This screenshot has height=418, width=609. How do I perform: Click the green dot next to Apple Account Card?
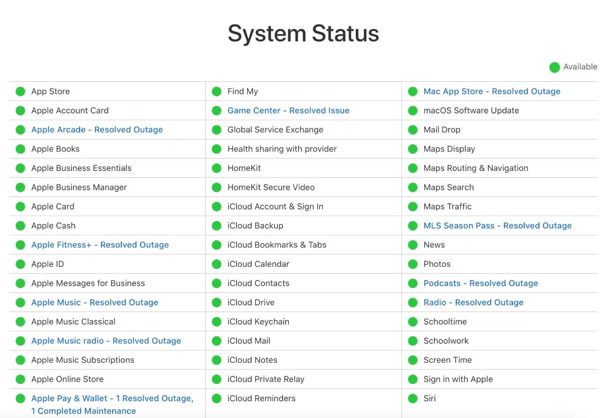tap(20, 111)
